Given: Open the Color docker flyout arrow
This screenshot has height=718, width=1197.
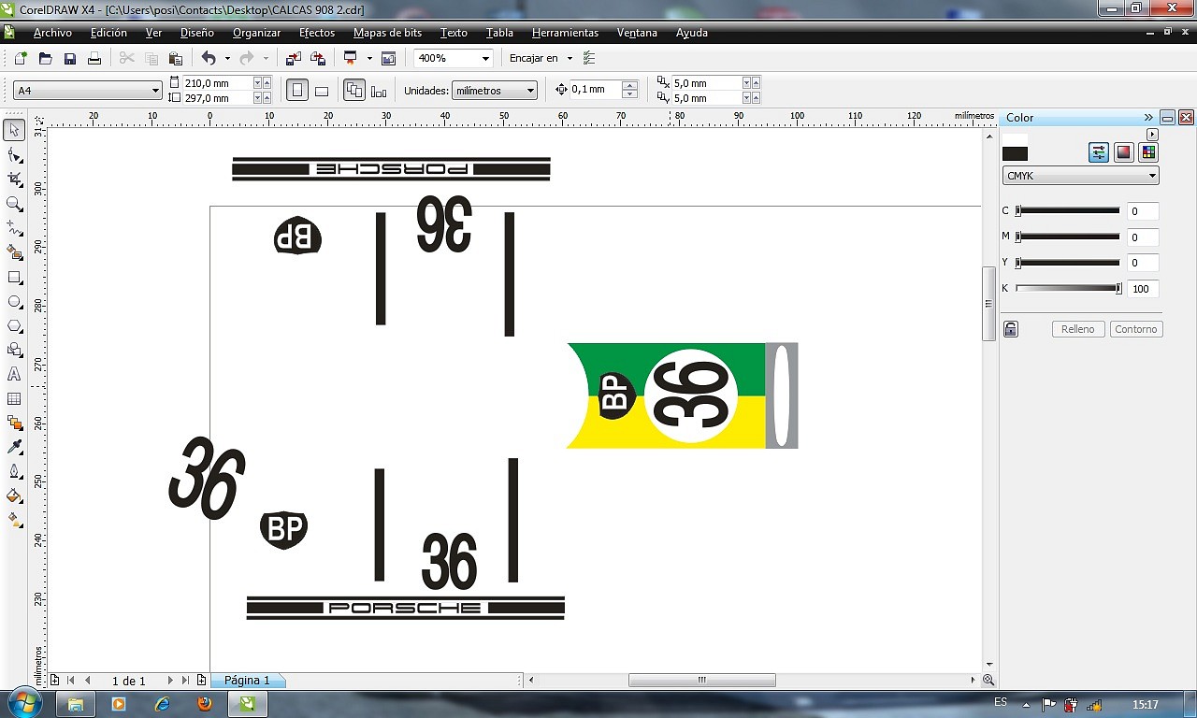Looking at the screenshot, I should 1152,135.
